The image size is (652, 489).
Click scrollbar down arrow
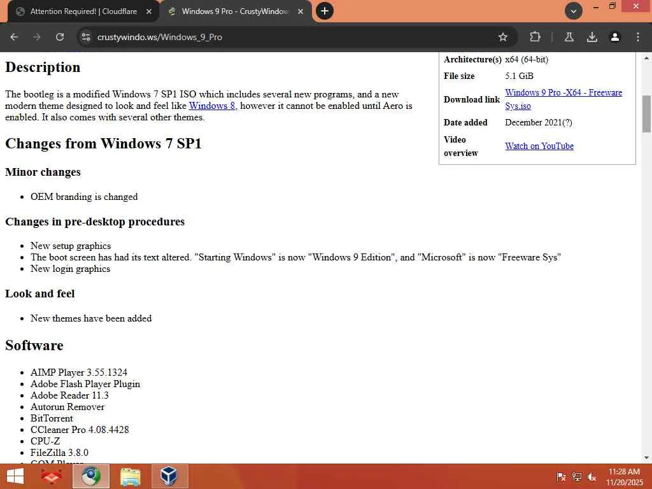[x=646, y=458]
